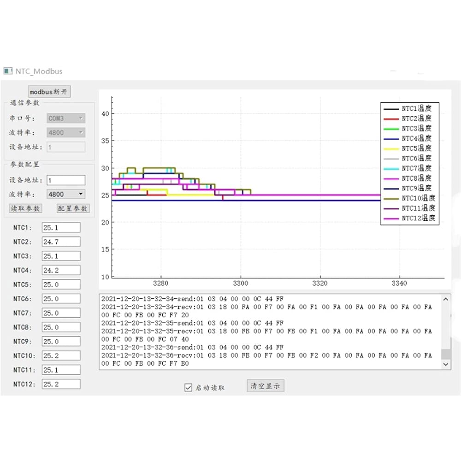Click the 设备地址 input field in 参数配置
The width and height of the screenshot is (461, 461).
[x=65, y=180]
